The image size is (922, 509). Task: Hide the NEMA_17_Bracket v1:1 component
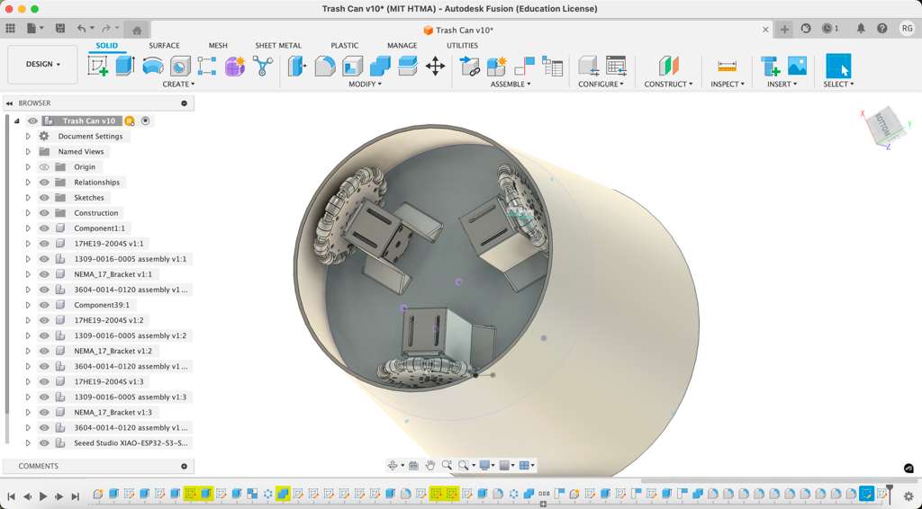tap(44, 274)
